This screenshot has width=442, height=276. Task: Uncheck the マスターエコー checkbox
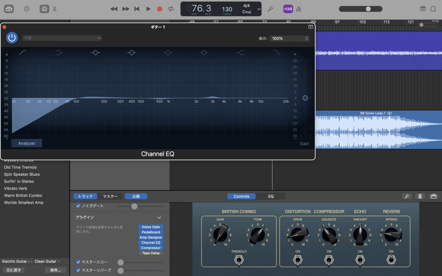point(78,262)
